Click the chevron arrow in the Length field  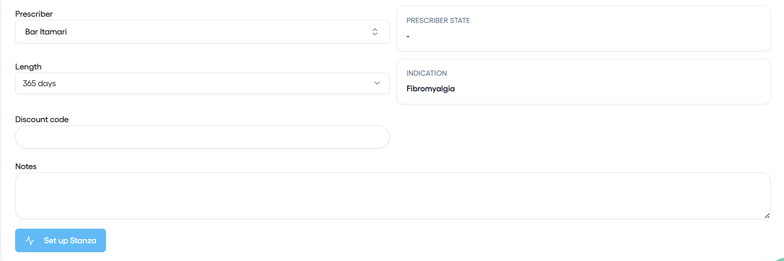click(x=377, y=84)
